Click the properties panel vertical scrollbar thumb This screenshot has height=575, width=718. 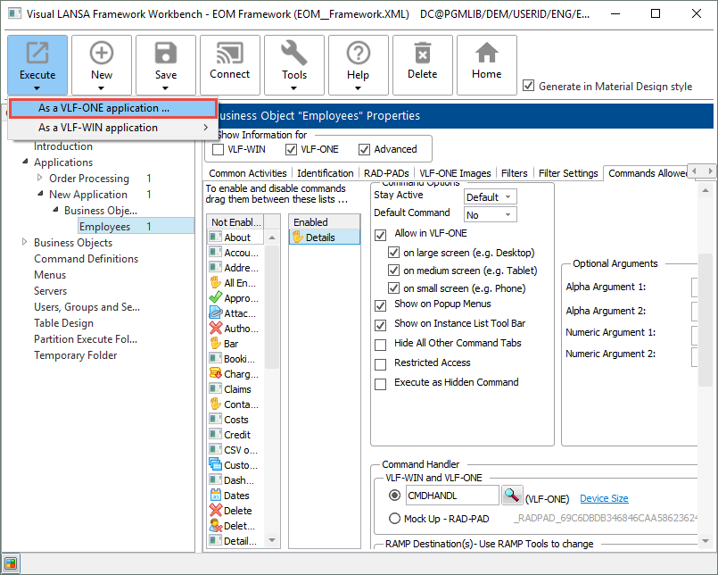point(706,320)
